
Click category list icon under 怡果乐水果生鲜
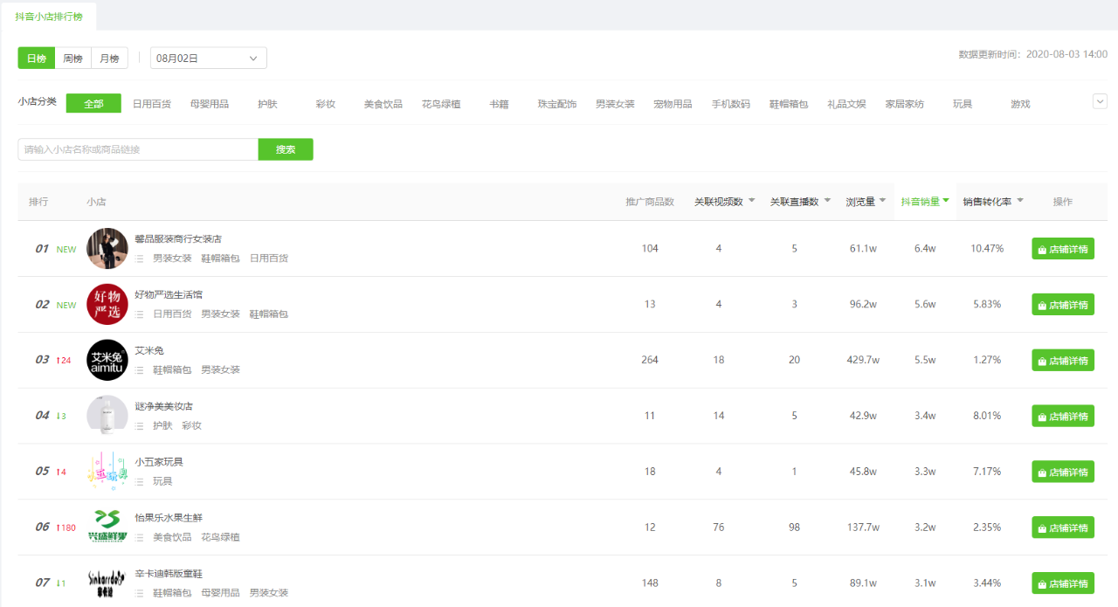(140, 538)
